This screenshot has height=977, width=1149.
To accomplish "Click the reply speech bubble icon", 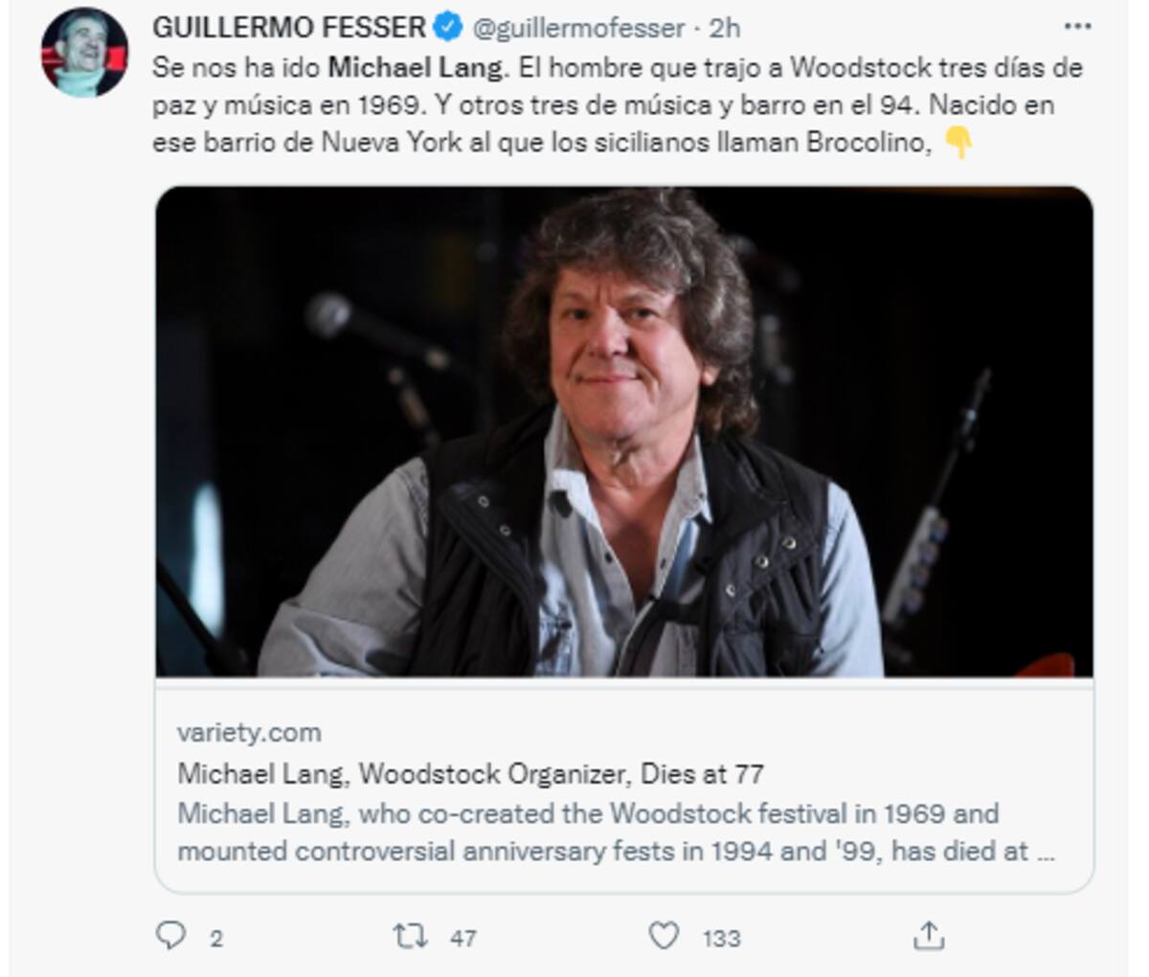I will (170, 935).
